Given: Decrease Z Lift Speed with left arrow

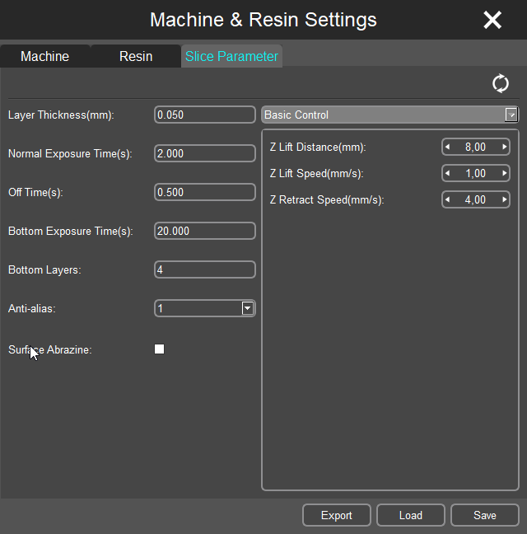Looking at the screenshot, I should click(x=447, y=173).
